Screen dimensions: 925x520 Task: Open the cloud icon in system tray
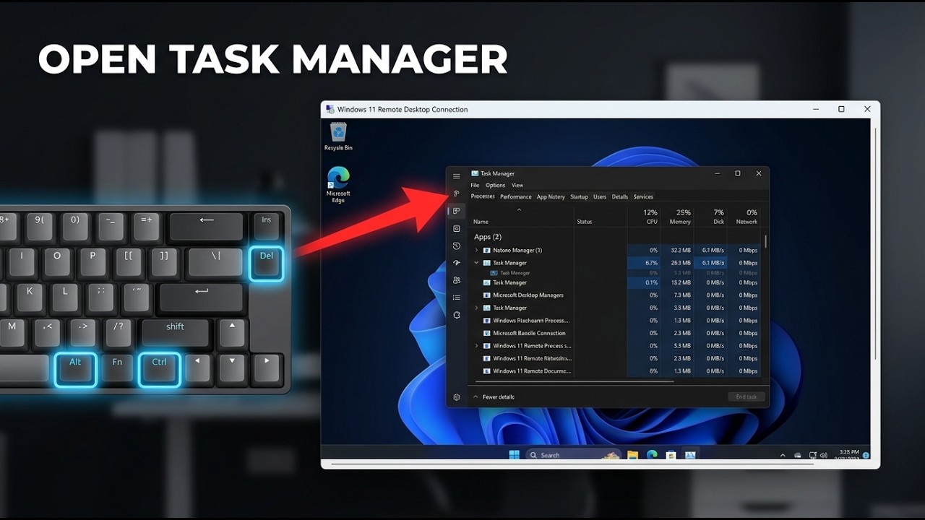pyautogui.click(x=798, y=456)
